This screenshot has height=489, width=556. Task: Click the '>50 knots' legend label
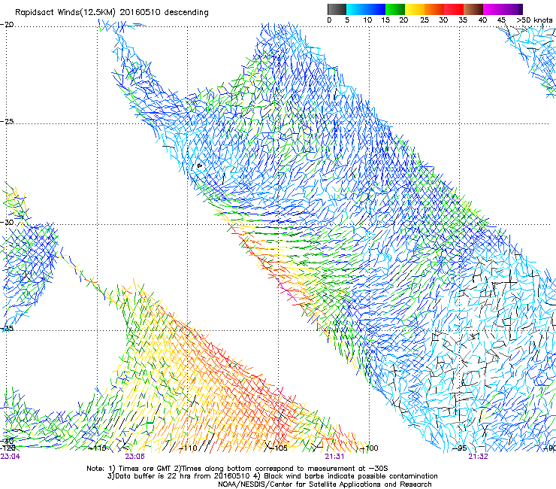(534, 20)
